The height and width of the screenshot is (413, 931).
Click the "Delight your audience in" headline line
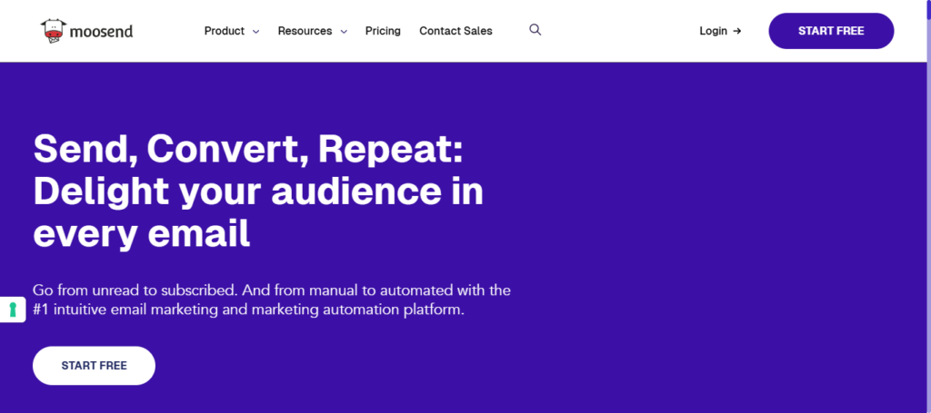(258, 191)
